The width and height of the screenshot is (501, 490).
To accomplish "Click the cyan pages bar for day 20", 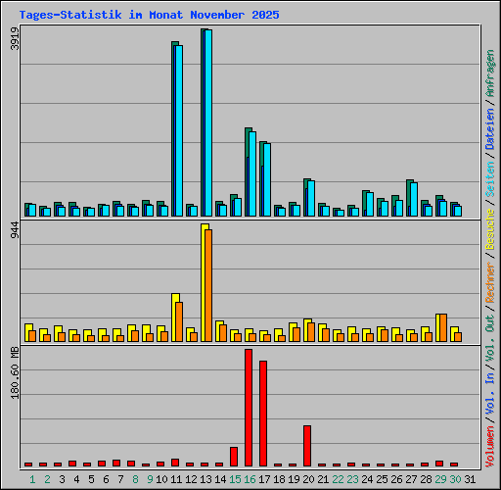I will point(311,198).
